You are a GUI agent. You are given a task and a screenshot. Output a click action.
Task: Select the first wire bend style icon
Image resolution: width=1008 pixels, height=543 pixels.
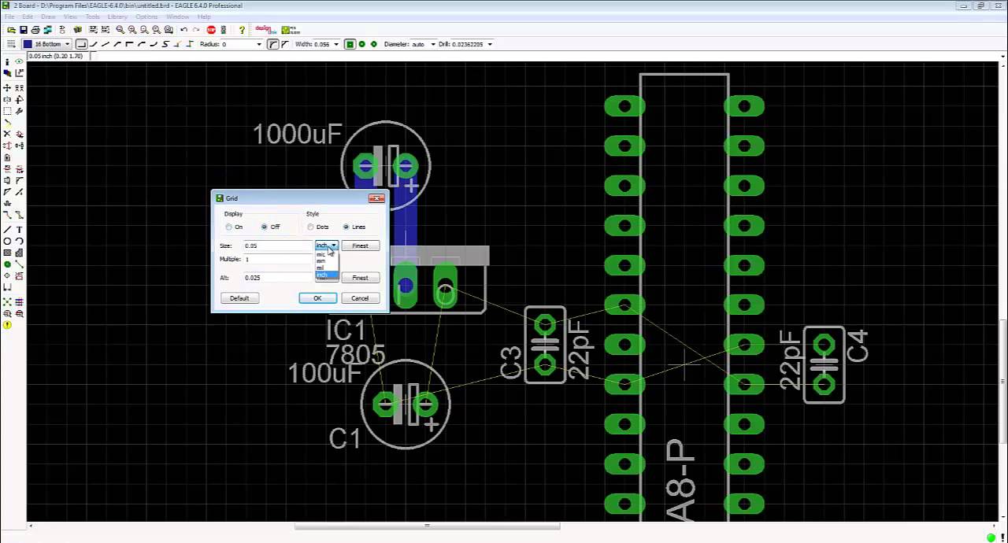click(x=81, y=44)
